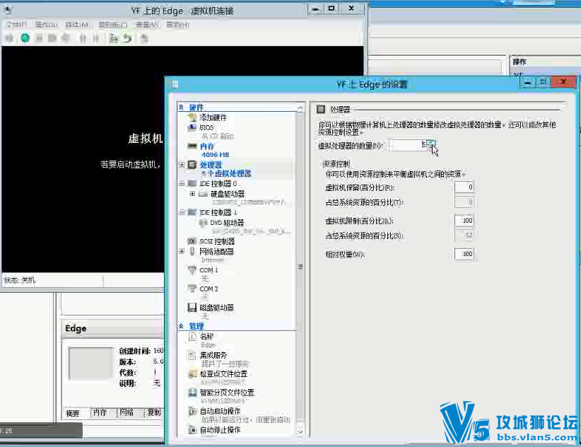Click the Revert toolbar icon
The width and height of the screenshot is (581, 447).
(127, 38)
